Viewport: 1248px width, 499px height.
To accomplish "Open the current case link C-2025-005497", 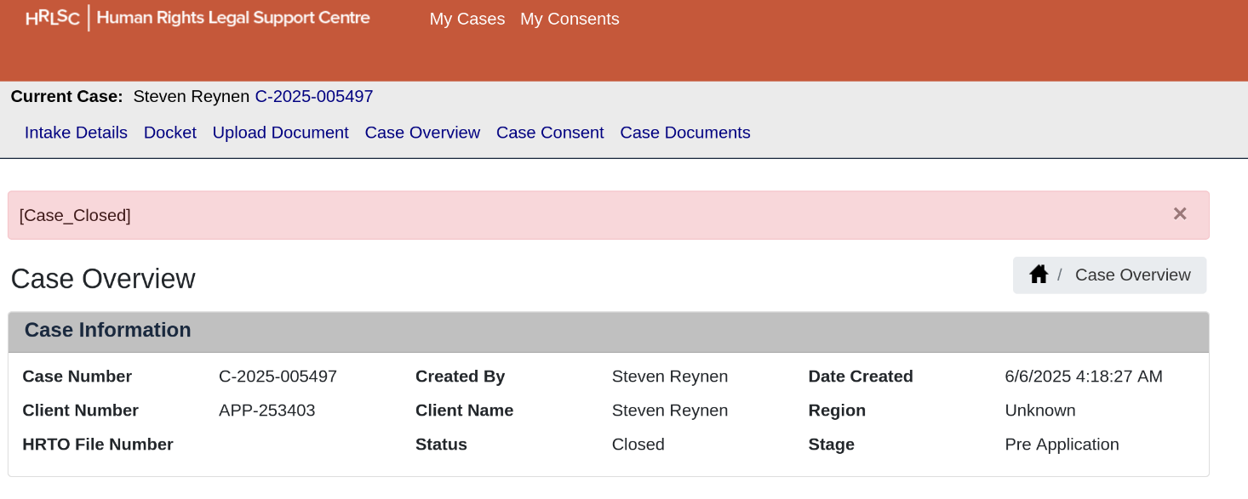I will 314,97.
